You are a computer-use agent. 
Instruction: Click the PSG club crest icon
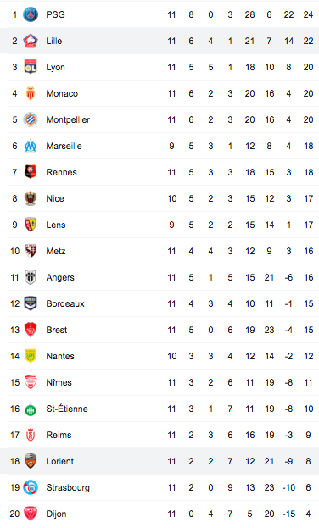click(31, 14)
